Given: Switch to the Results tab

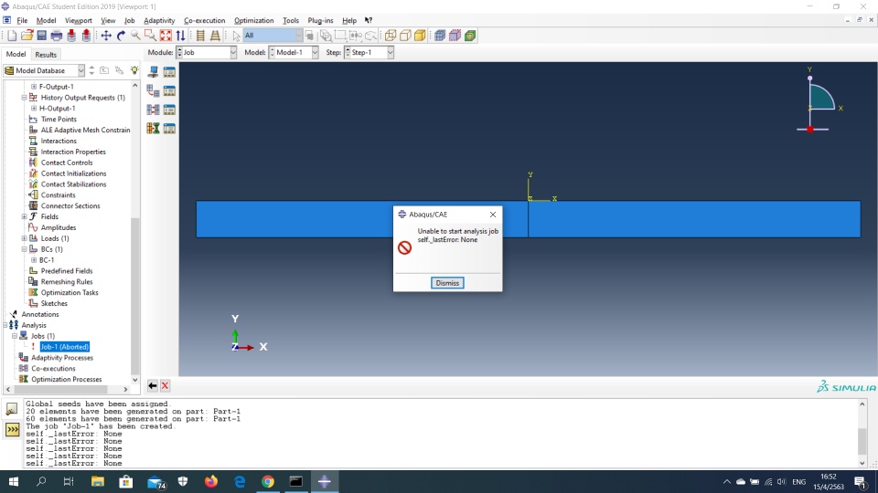Looking at the screenshot, I should pos(46,55).
